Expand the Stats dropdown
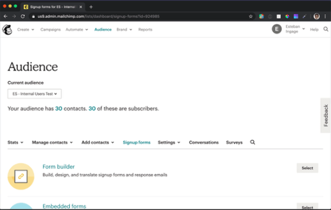Image resolution: width=331 pixels, height=210 pixels. 15,142
